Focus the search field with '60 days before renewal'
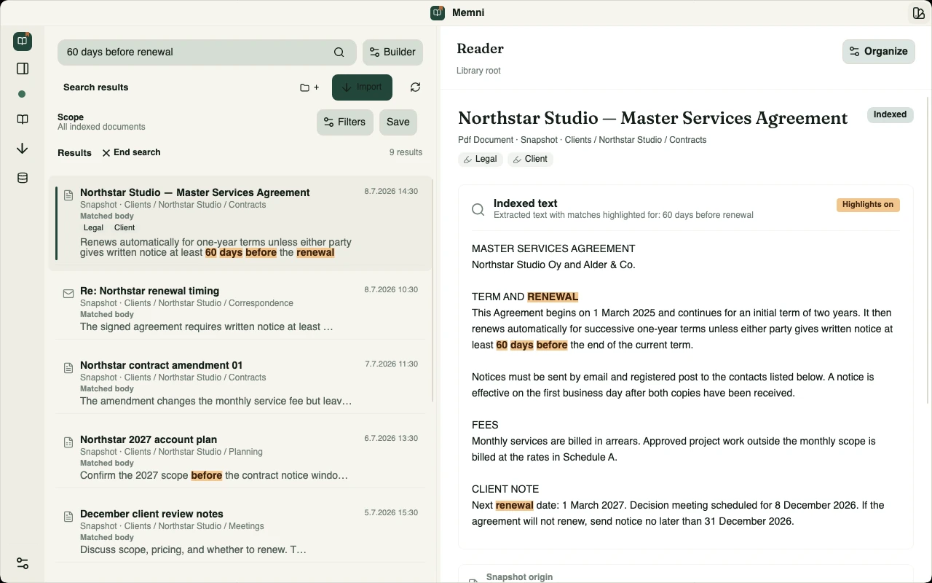This screenshot has height=583, width=932. tap(207, 52)
